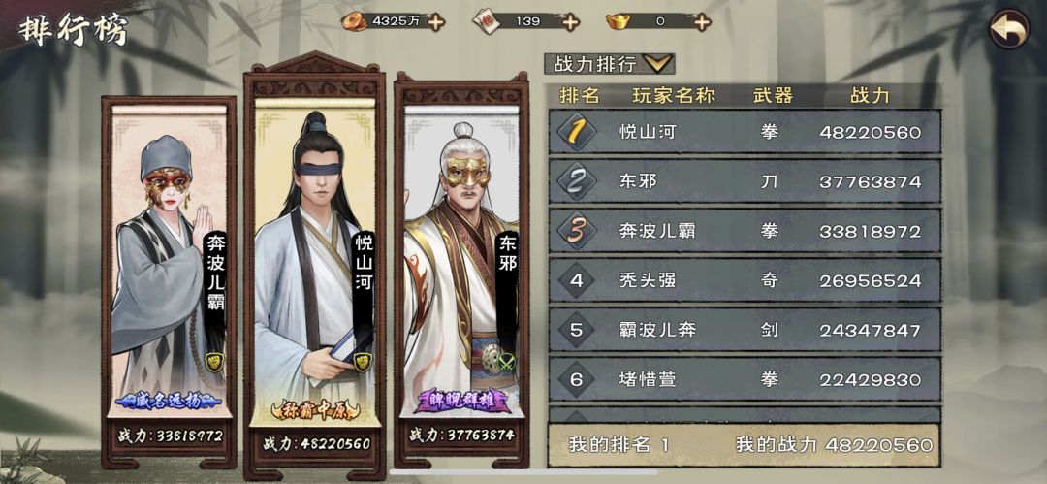Add more copper coins with plus
The height and width of the screenshot is (484, 1047).
click(x=436, y=22)
